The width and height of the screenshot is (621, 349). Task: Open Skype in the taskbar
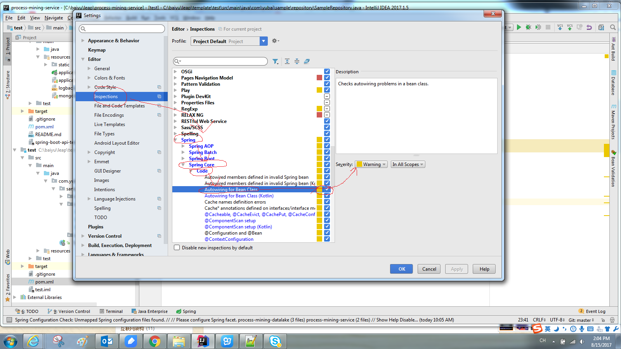coord(275,341)
